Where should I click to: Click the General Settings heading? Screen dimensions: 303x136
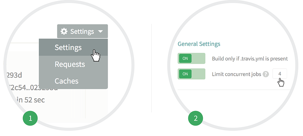pos(199,44)
